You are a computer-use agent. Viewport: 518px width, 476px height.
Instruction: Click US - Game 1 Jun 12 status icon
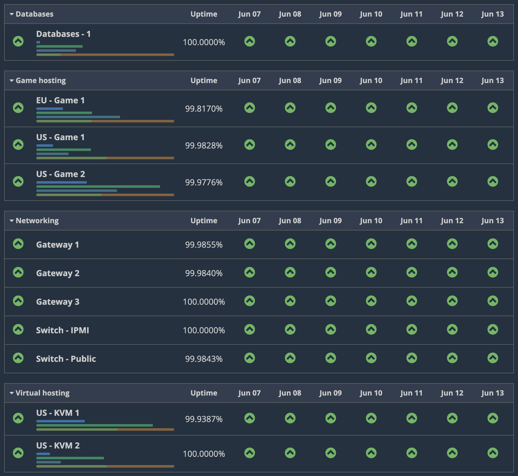452,145
